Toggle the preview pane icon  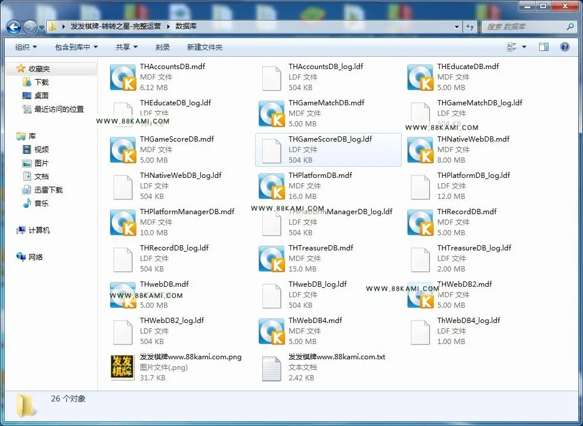[x=544, y=47]
